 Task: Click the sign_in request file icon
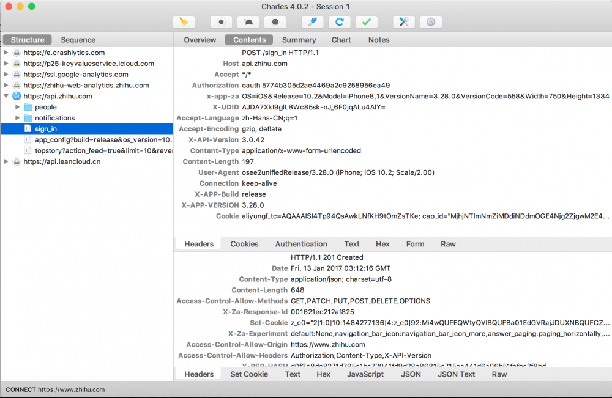28,129
